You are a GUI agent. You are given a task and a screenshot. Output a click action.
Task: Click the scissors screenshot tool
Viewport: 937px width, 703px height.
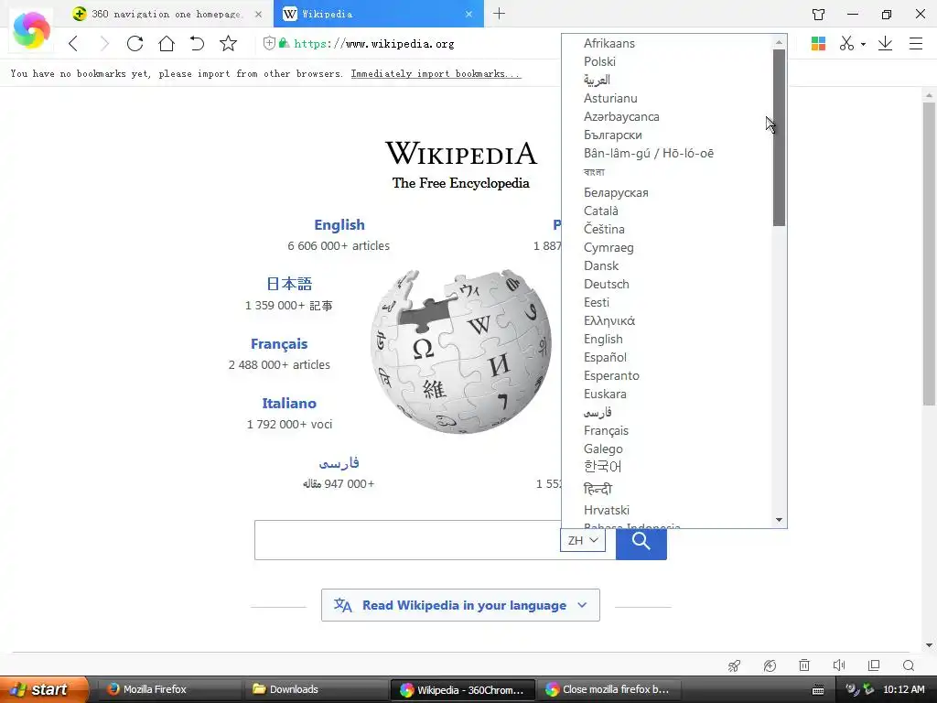pyautogui.click(x=846, y=44)
